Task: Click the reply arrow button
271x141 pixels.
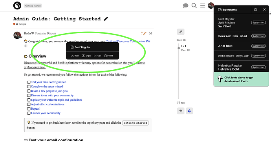Action: tap(181, 111)
